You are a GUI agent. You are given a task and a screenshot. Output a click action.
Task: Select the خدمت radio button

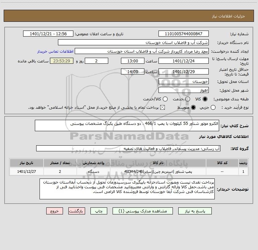point(188,99)
